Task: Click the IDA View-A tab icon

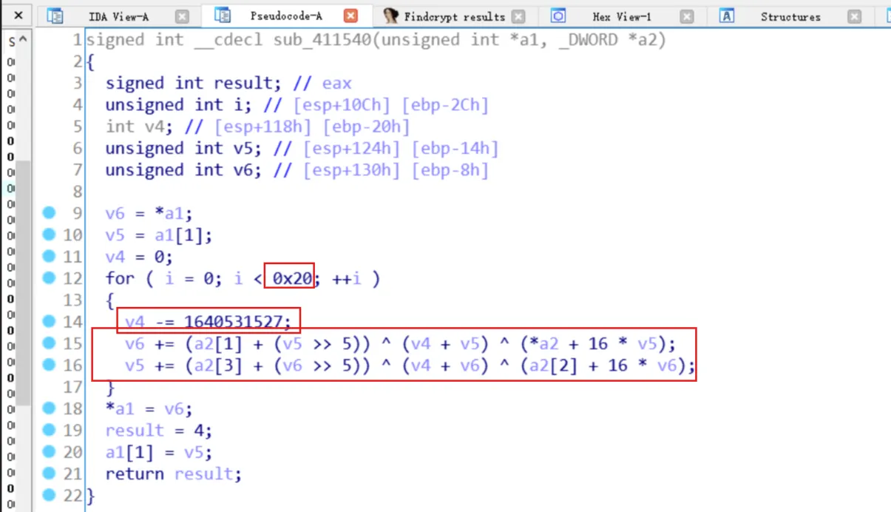Action: pyautogui.click(x=55, y=16)
